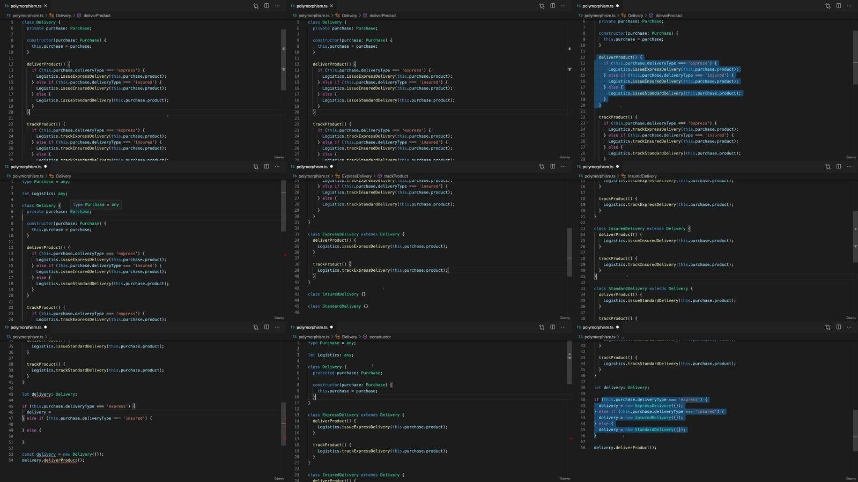Open More Actions menu in constructor breadcrumb pane
The height and width of the screenshot is (482, 858).
click(x=563, y=327)
